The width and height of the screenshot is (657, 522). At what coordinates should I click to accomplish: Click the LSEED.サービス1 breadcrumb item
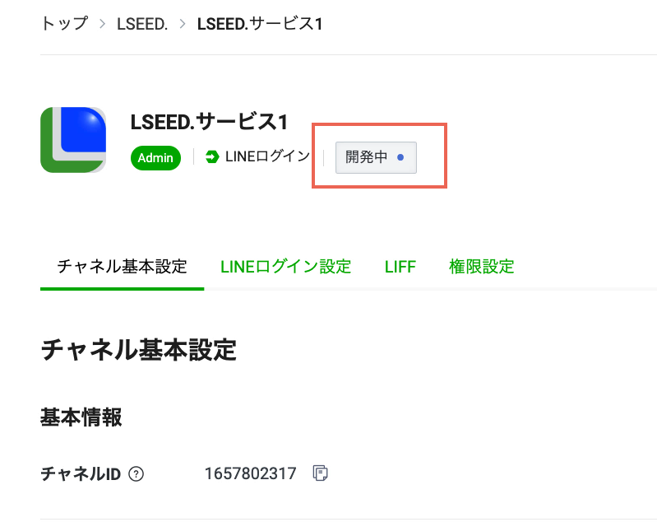(260, 24)
